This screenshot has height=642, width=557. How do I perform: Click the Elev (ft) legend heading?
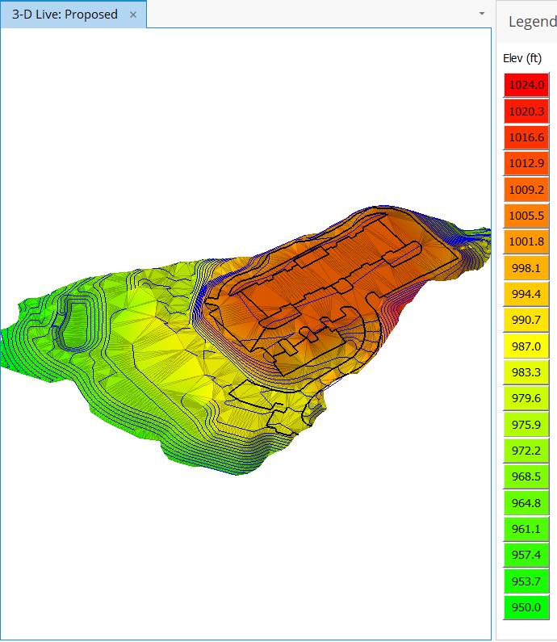(x=522, y=58)
